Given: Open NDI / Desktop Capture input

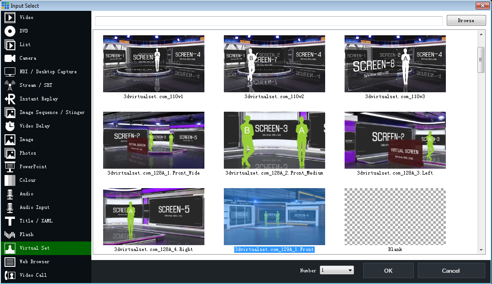Looking at the screenshot, I should pyautogui.click(x=45, y=71).
